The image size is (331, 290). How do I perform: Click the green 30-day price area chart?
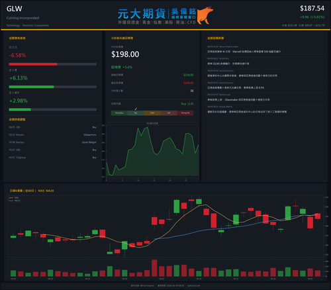[152, 152]
